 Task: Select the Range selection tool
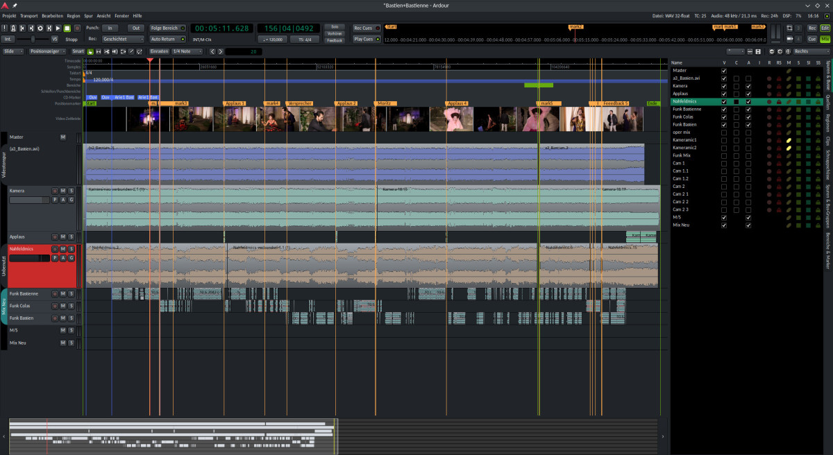[x=99, y=51]
